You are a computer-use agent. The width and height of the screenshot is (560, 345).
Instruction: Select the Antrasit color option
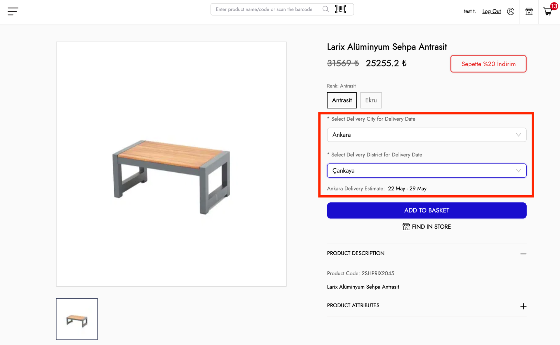342,100
